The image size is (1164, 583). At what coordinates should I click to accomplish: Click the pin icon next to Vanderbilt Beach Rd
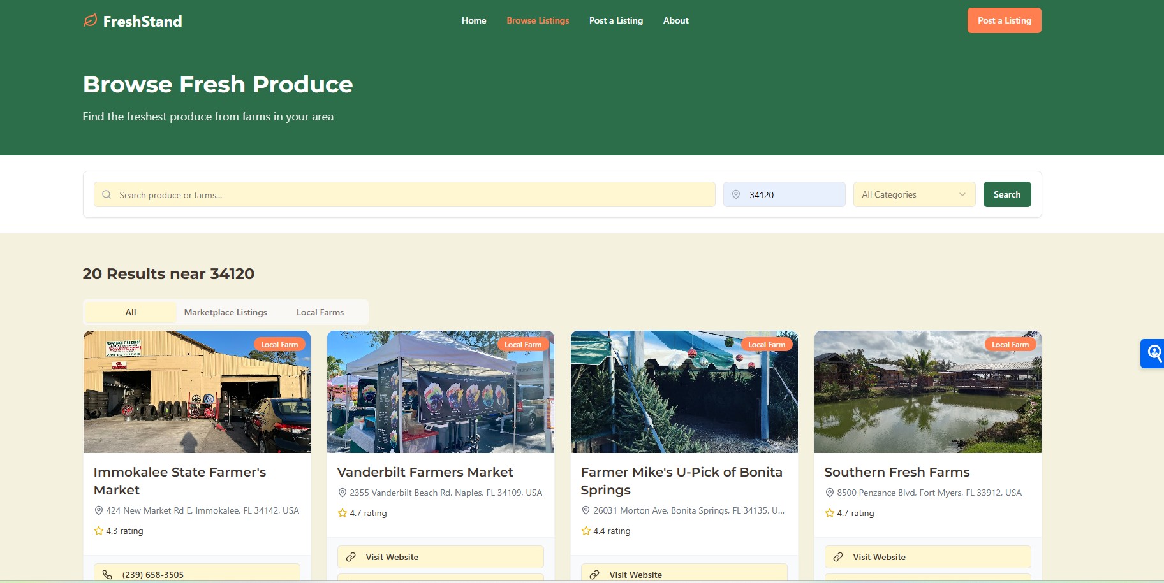click(343, 493)
